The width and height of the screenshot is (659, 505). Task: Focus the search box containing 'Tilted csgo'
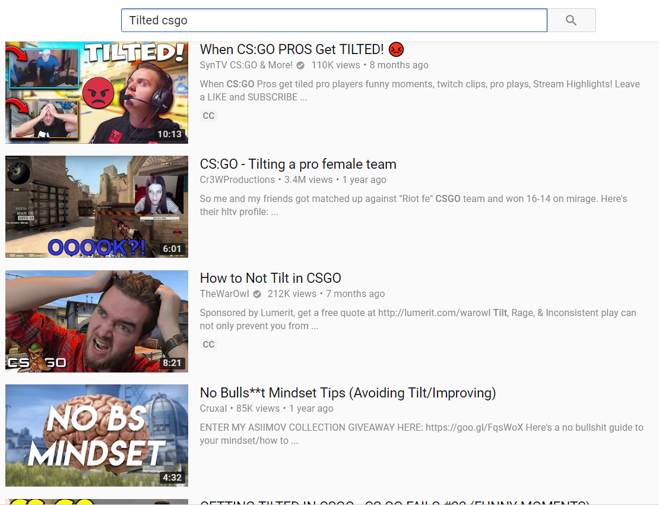[334, 20]
